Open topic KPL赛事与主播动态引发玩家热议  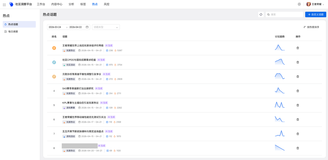click(x=80, y=103)
